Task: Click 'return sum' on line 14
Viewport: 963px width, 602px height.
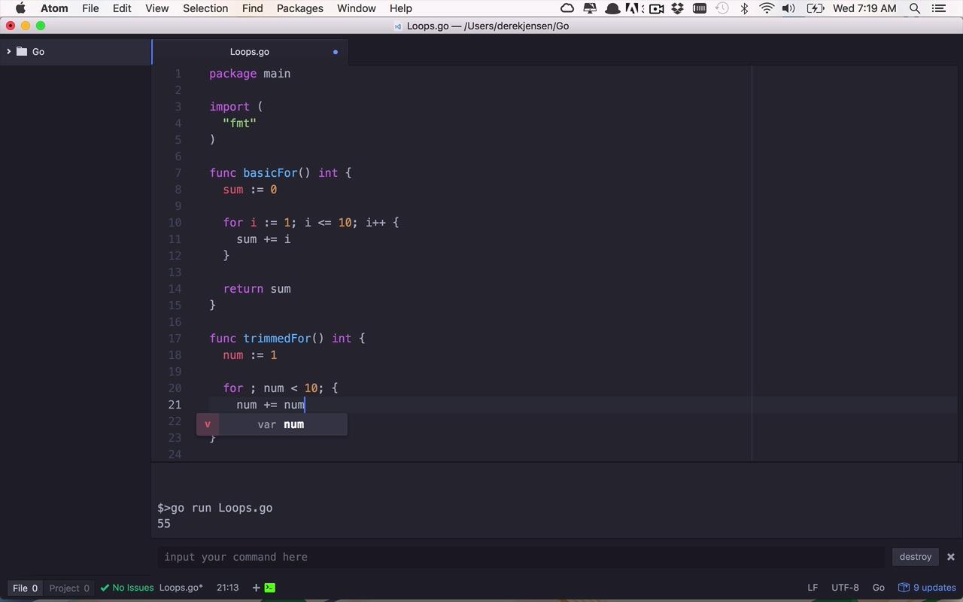Action: 257,289
